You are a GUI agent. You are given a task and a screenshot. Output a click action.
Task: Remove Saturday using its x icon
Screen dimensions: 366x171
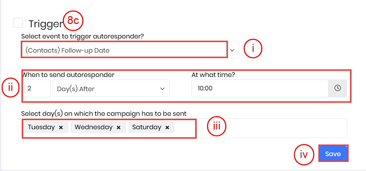pyautogui.click(x=167, y=127)
